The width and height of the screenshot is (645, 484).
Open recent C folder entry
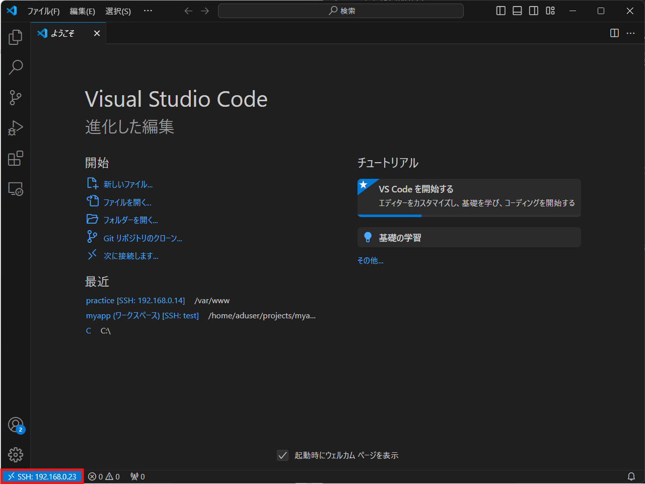click(89, 331)
